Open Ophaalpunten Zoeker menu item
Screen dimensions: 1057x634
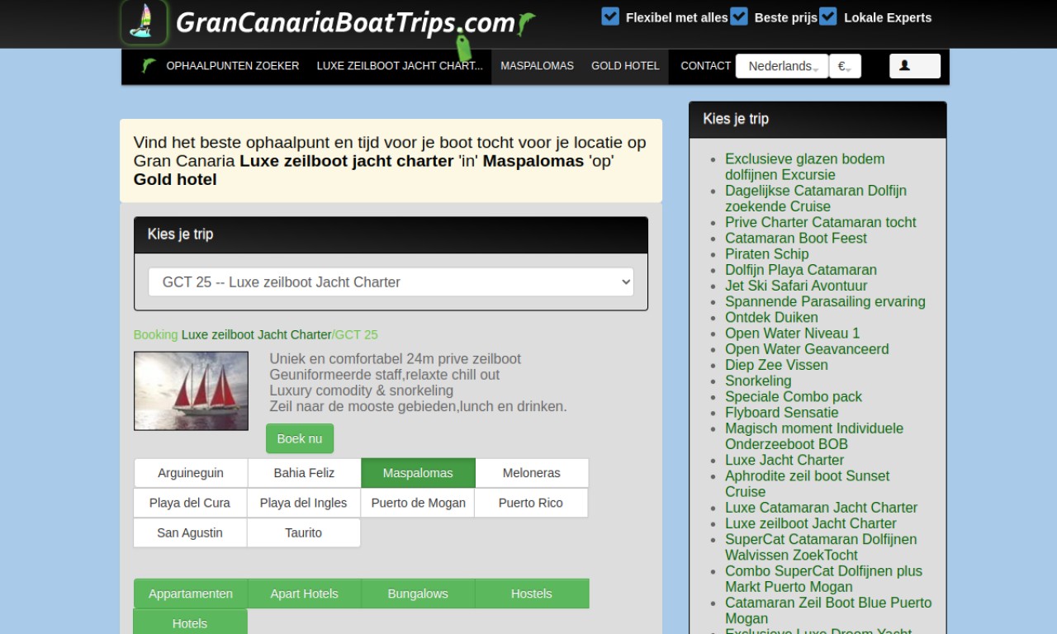[233, 66]
